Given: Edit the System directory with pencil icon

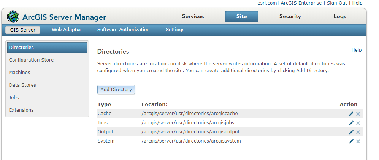Looking at the screenshot, I should pos(351,141).
